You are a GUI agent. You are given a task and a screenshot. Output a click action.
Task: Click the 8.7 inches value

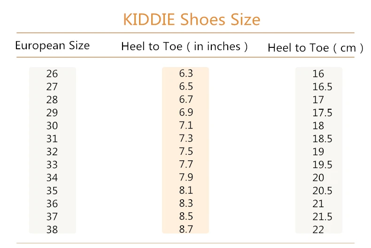coord(186,229)
